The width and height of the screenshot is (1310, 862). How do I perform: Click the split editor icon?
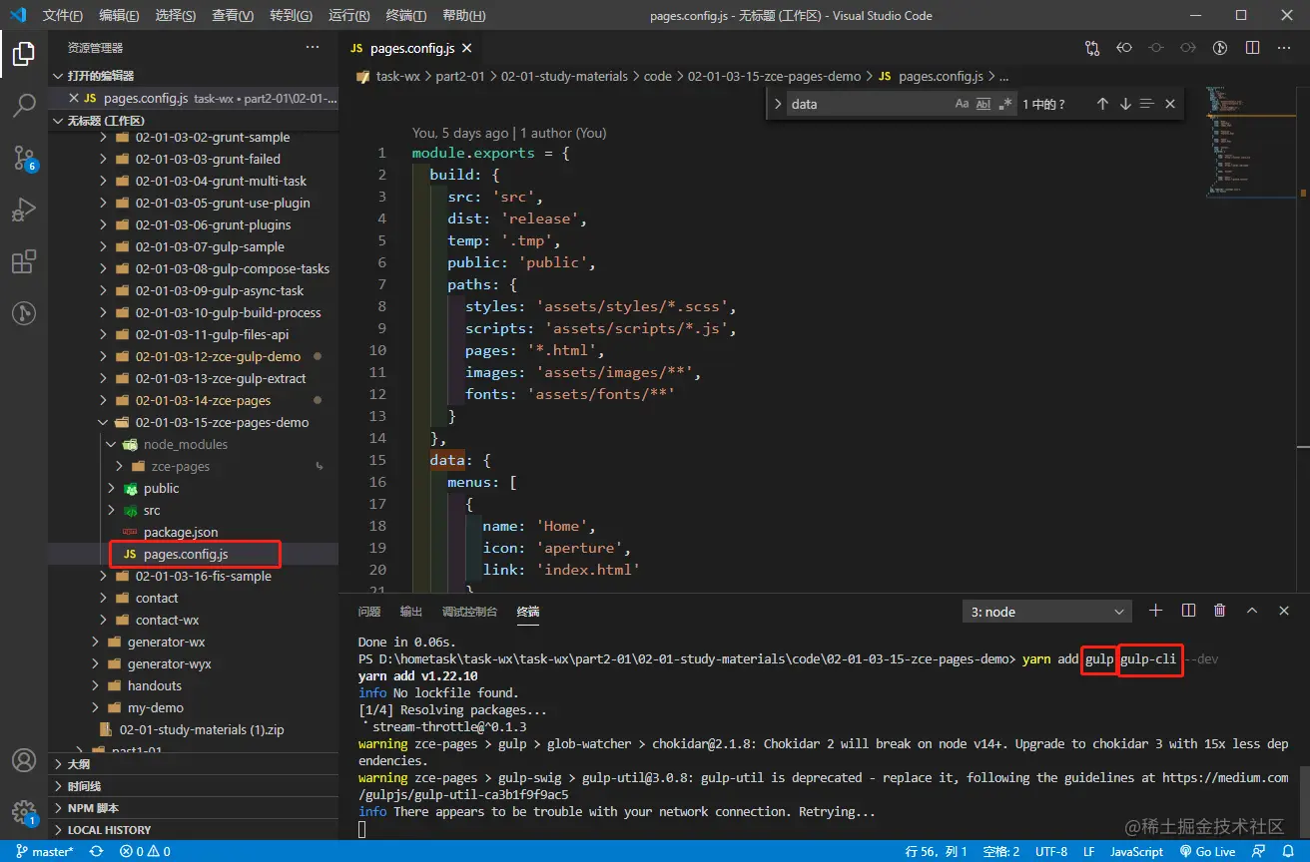coord(1252,48)
